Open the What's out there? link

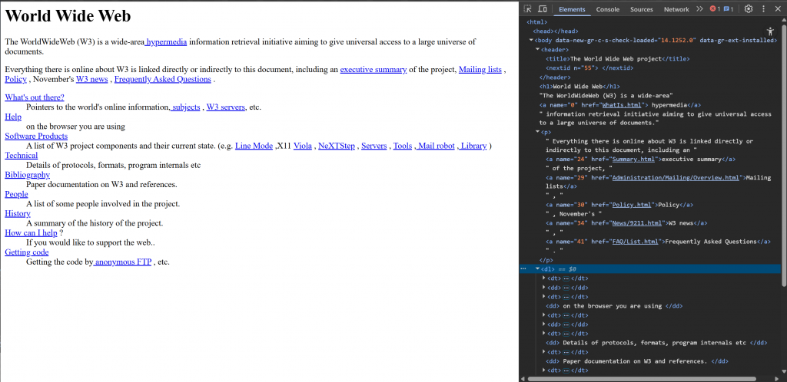[x=35, y=97]
